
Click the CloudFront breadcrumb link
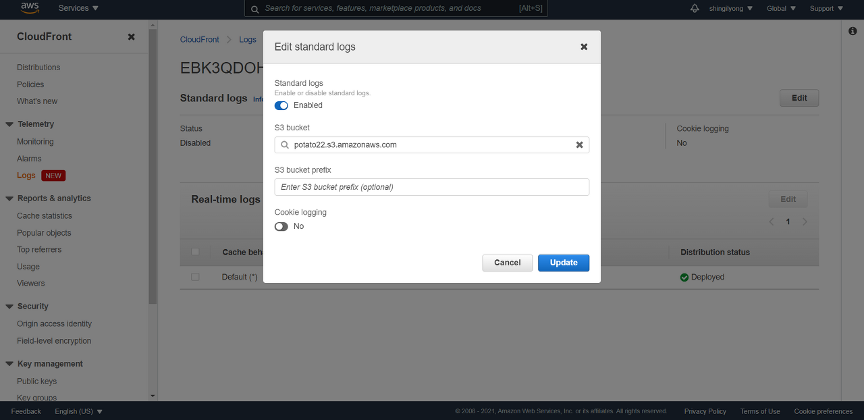(200, 40)
